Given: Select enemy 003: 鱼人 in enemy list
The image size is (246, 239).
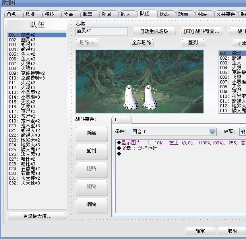Looking at the screenshot, I should click(232, 63).
